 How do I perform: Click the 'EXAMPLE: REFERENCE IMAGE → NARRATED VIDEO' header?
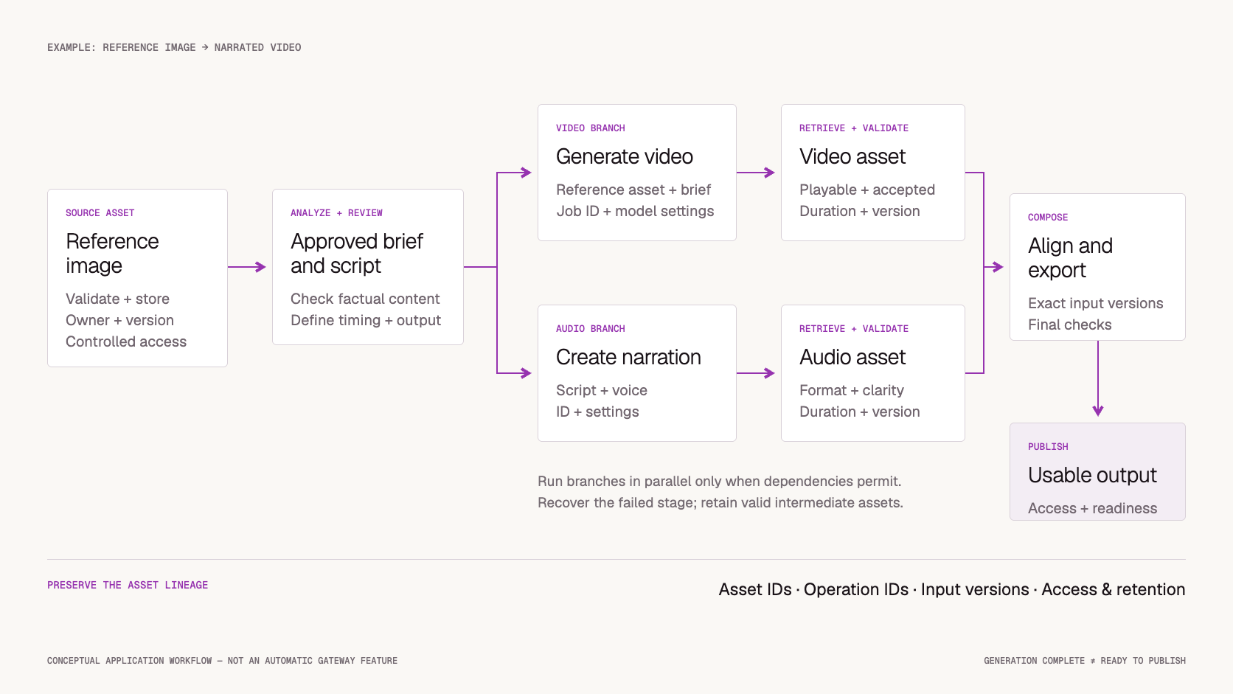coord(174,47)
